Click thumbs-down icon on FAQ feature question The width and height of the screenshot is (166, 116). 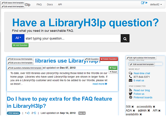[x=35, y=113]
